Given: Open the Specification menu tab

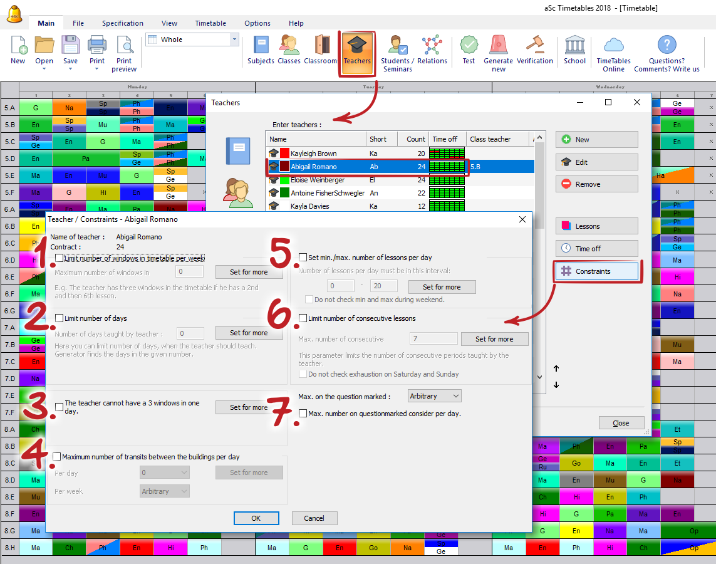Looking at the screenshot, I should pos(123,23).
